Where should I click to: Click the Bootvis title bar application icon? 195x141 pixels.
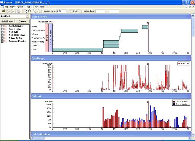(2, 2)
